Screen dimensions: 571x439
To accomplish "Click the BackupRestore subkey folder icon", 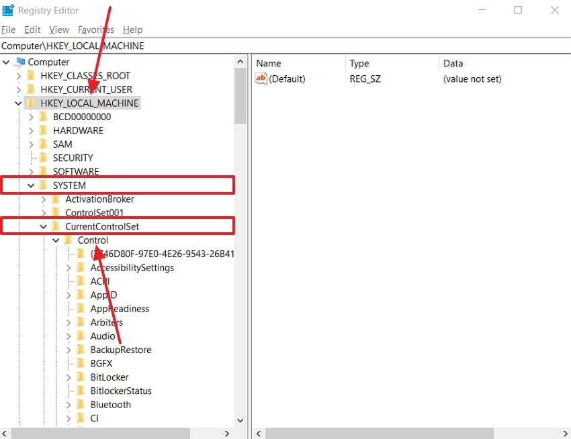I will pyautogui.click(x=79, y=349).
